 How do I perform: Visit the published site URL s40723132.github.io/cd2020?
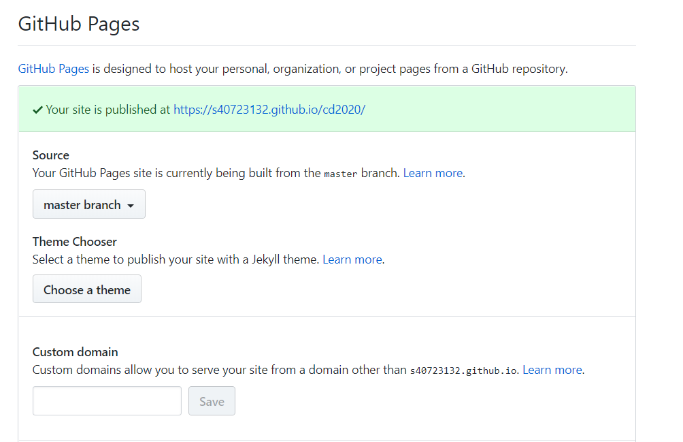click(269, 110)
